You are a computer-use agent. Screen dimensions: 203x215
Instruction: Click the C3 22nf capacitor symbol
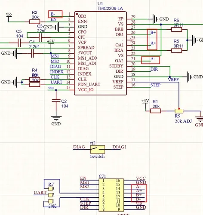[40, 37]
